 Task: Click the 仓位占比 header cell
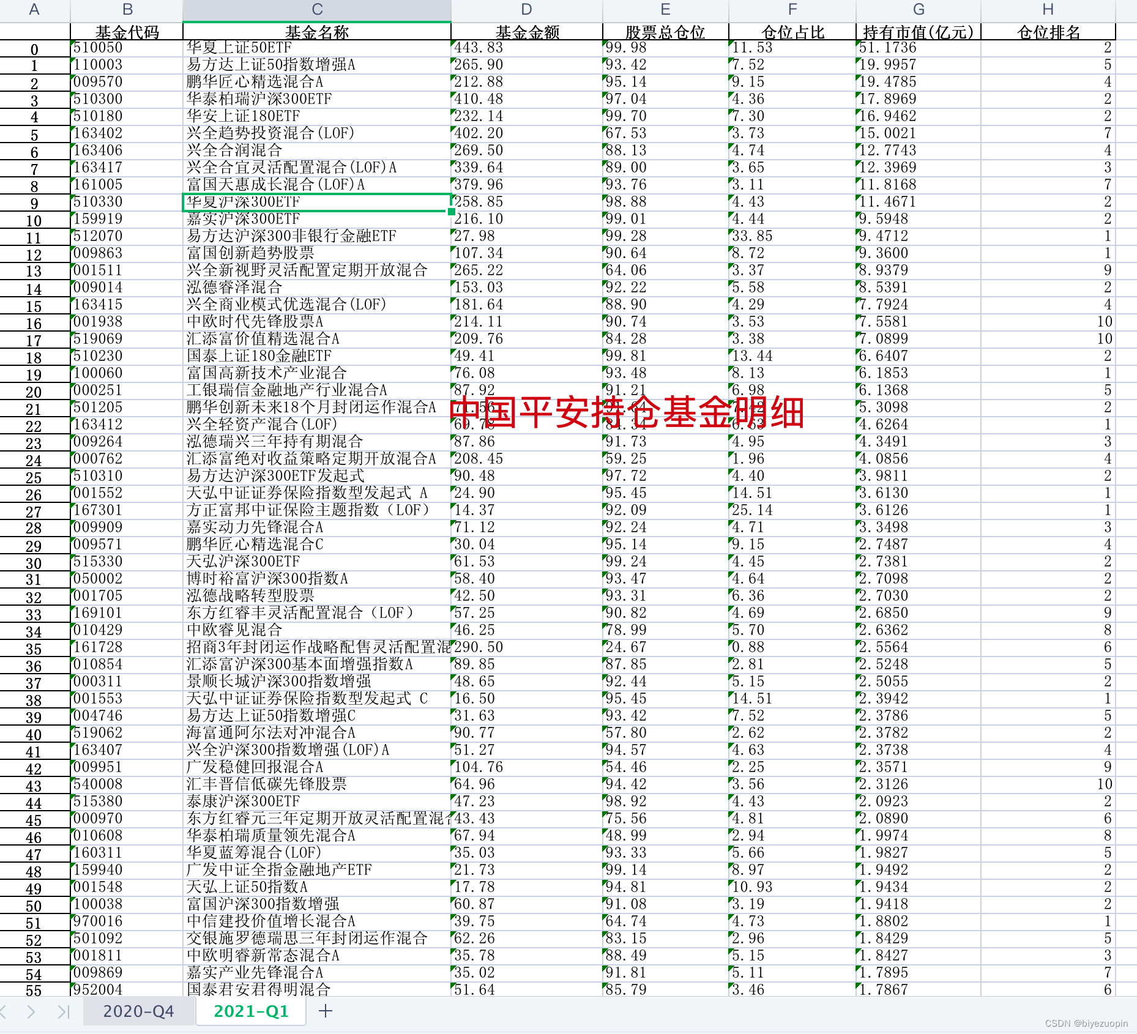[792, 32]
